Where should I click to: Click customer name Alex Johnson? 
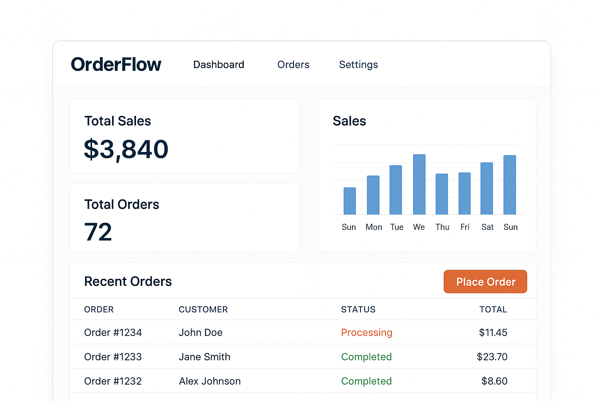[210, 381]
